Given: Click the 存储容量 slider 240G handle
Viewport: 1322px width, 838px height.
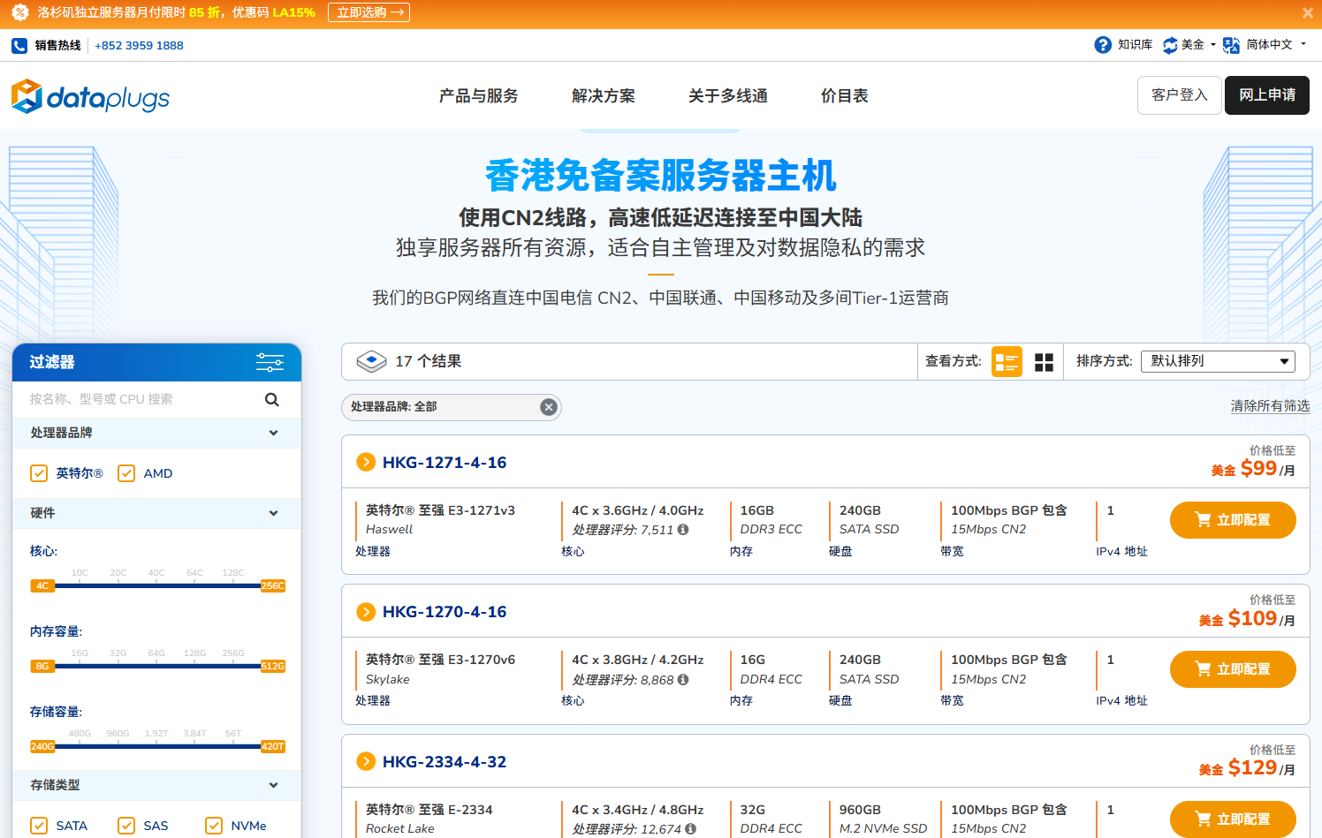Looking at the screenshot, I should [42, 746].
